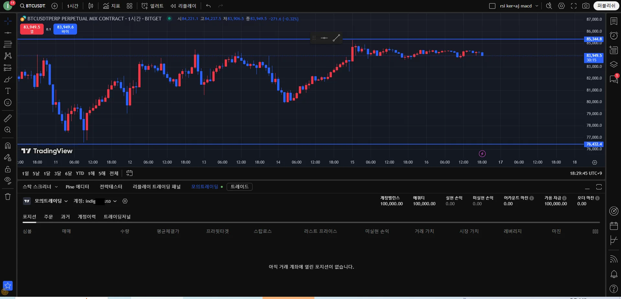Click the Ruler measure tool
Screen dimensions: 621x299
click(8, 118)
